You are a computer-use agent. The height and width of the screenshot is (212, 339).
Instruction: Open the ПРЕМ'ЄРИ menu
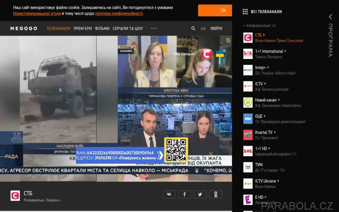point(83,28)
